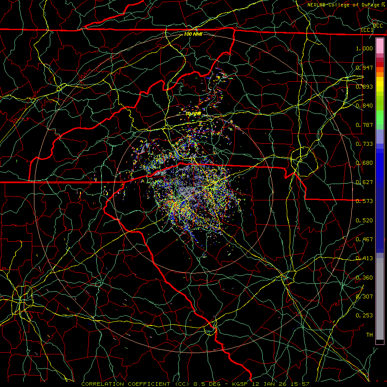Screen dimensions: 387x387
Task: Select the KGSP 12 JAN 26 15:57 timestamp
Action: pos(271,384)
